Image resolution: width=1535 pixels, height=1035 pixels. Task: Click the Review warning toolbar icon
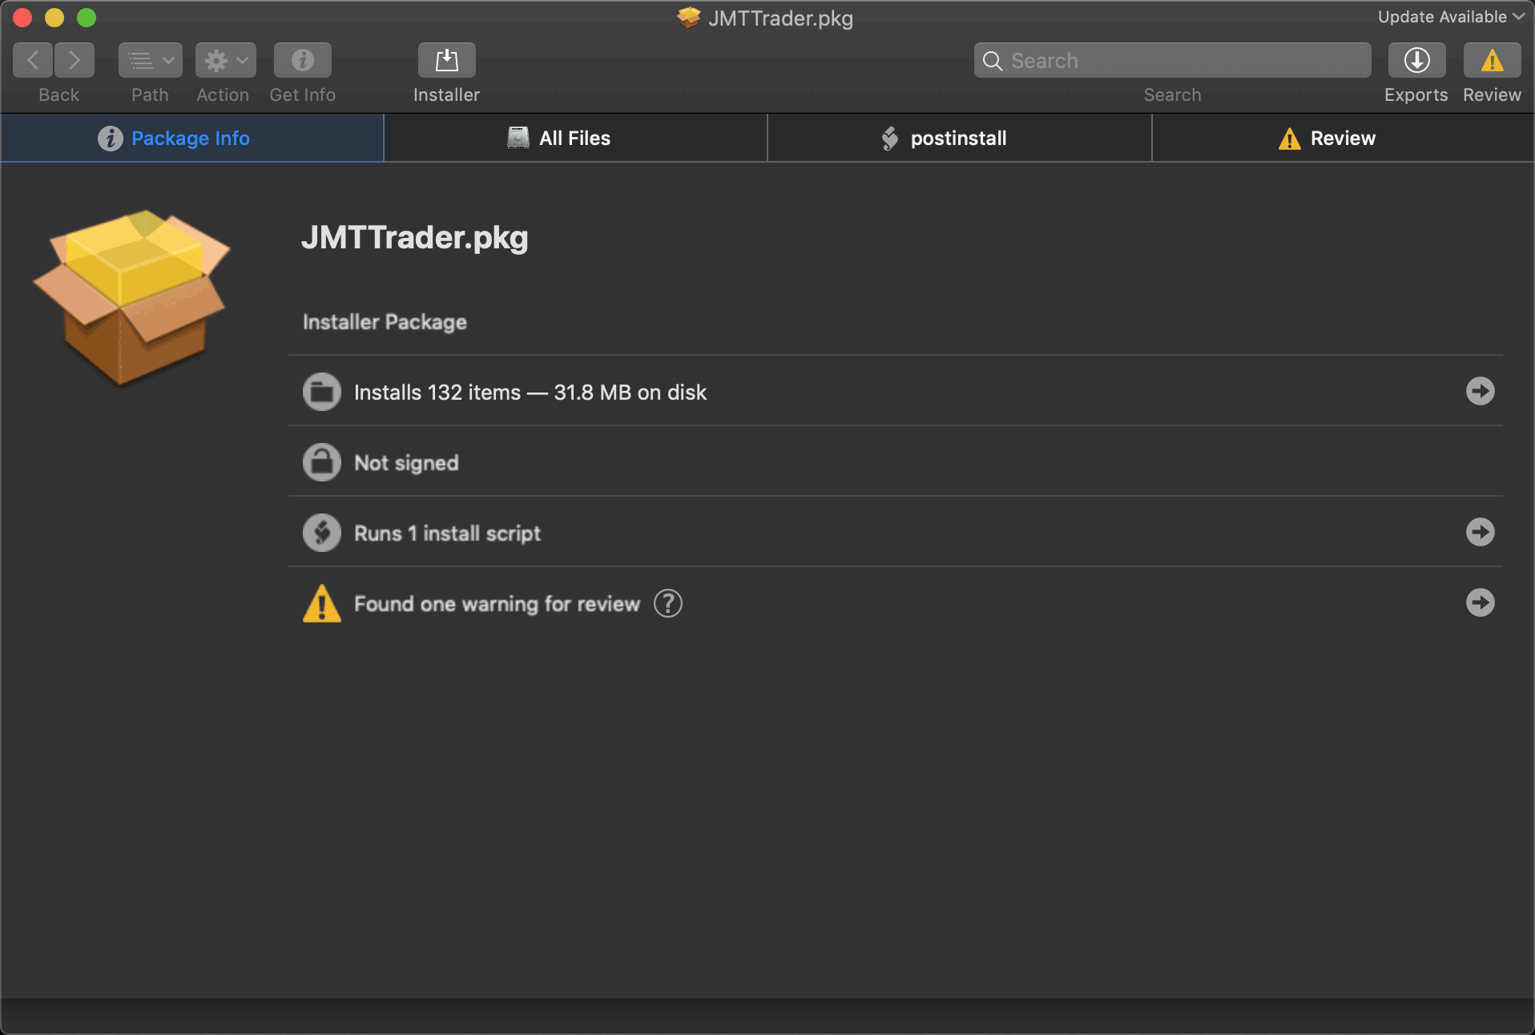(x=1491, y=61)
